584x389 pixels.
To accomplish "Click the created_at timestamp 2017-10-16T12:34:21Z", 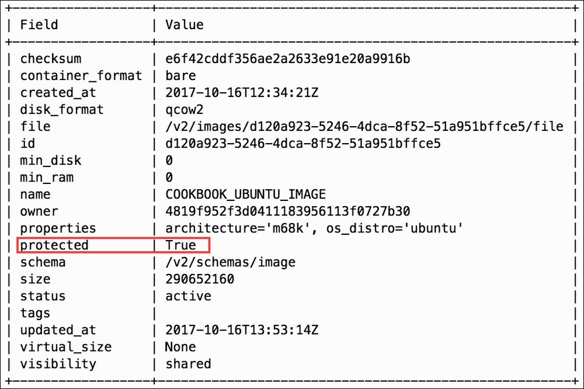I will pyautogui.click(x=242, y=93).
